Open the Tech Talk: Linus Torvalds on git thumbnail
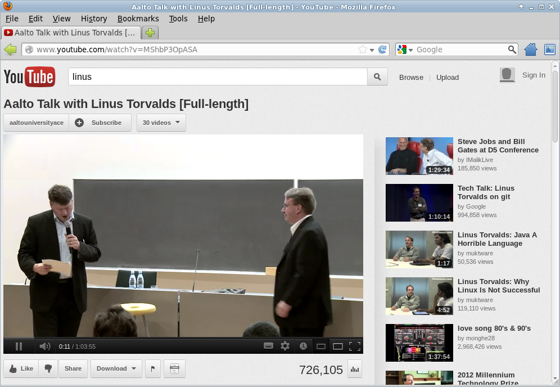The width and height of the screenshot is (560, 387). [x=419, y=202]
